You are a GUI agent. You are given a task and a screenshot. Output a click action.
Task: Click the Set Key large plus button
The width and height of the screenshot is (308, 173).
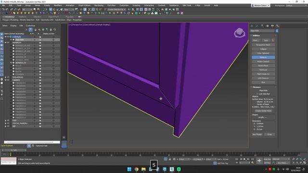coord(259,161)
